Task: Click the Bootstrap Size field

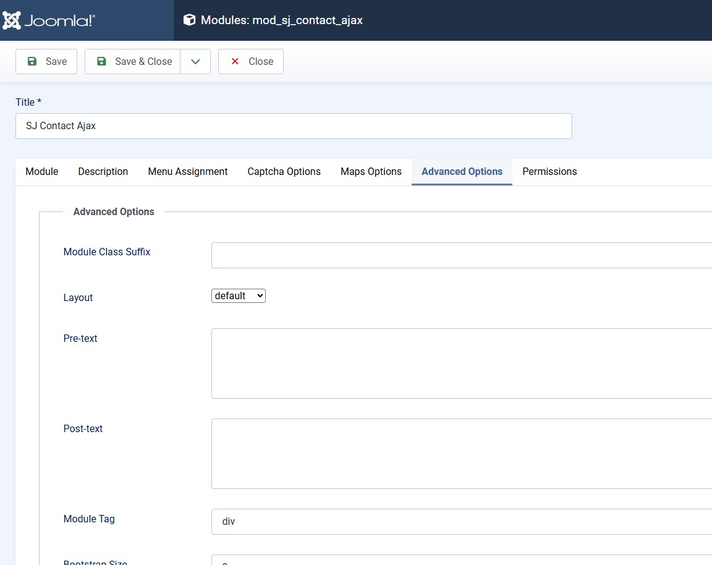Action: pos(461,561)
